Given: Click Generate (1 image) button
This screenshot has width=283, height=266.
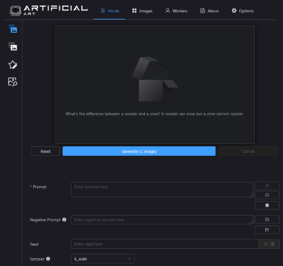Looking at the screenshot, I should click(x=139, y=151).
